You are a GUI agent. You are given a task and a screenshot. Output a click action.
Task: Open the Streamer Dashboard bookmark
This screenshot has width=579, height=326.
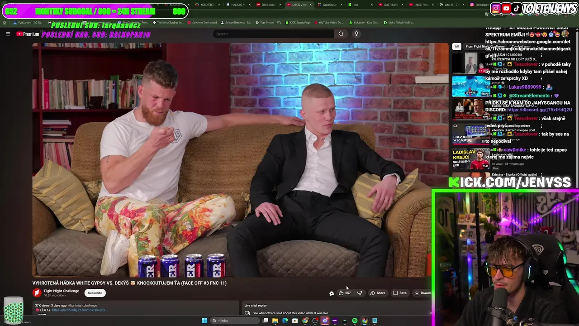pyautogui.click(x=202, y=22)
